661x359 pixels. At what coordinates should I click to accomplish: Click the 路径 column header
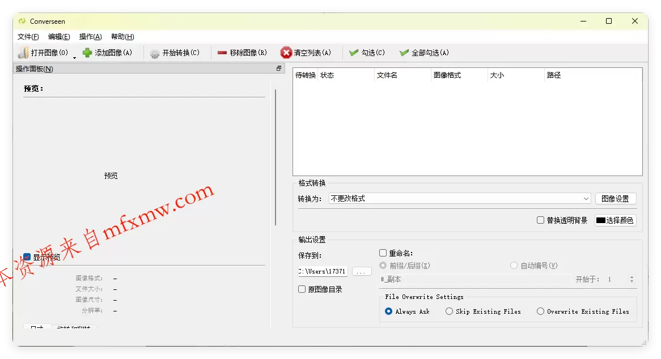tap(592, 75)
